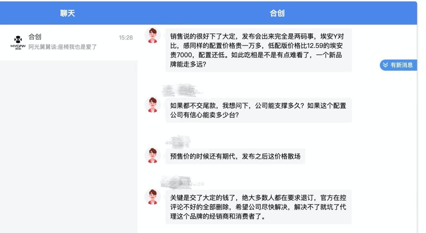The image size is (426, 233).
Task: Click avatar next to "如果都不交尾款" message
Action: (152, 105)
